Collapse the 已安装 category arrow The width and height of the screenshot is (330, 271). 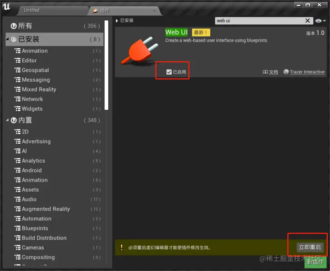7,39
